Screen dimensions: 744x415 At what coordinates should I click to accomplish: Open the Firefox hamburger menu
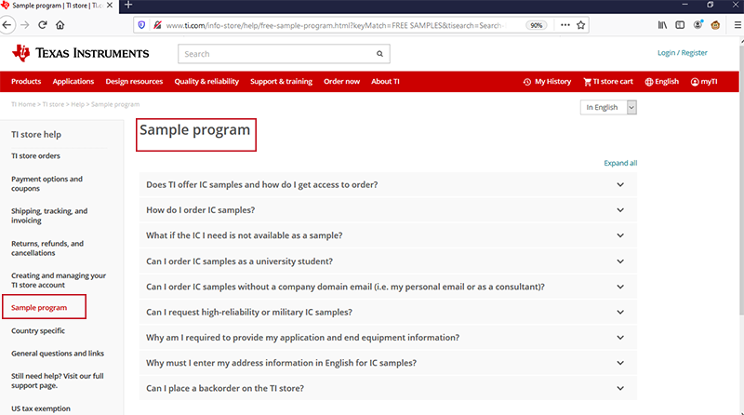coord(737,25)
